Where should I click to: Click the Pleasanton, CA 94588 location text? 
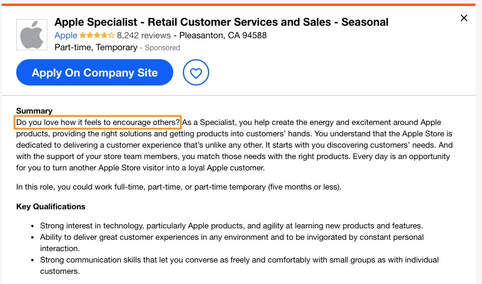point(223,35)
